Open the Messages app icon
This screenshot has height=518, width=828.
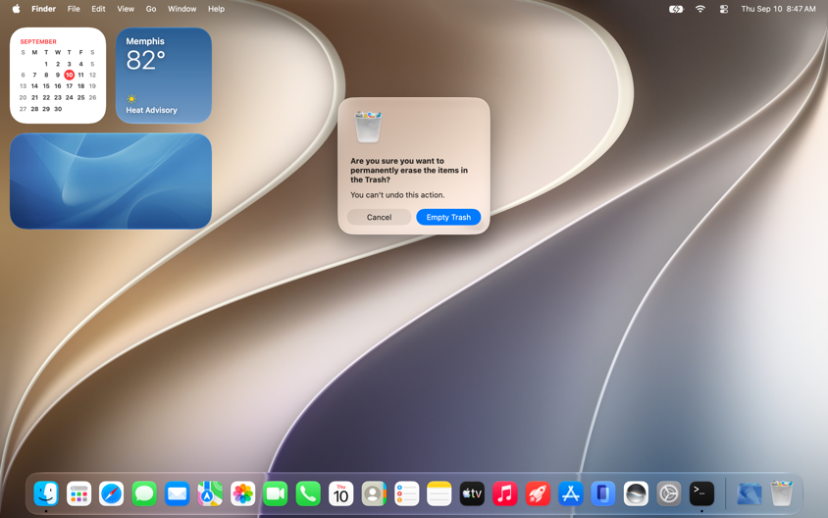pyautogui.click(x=144, y=493)
